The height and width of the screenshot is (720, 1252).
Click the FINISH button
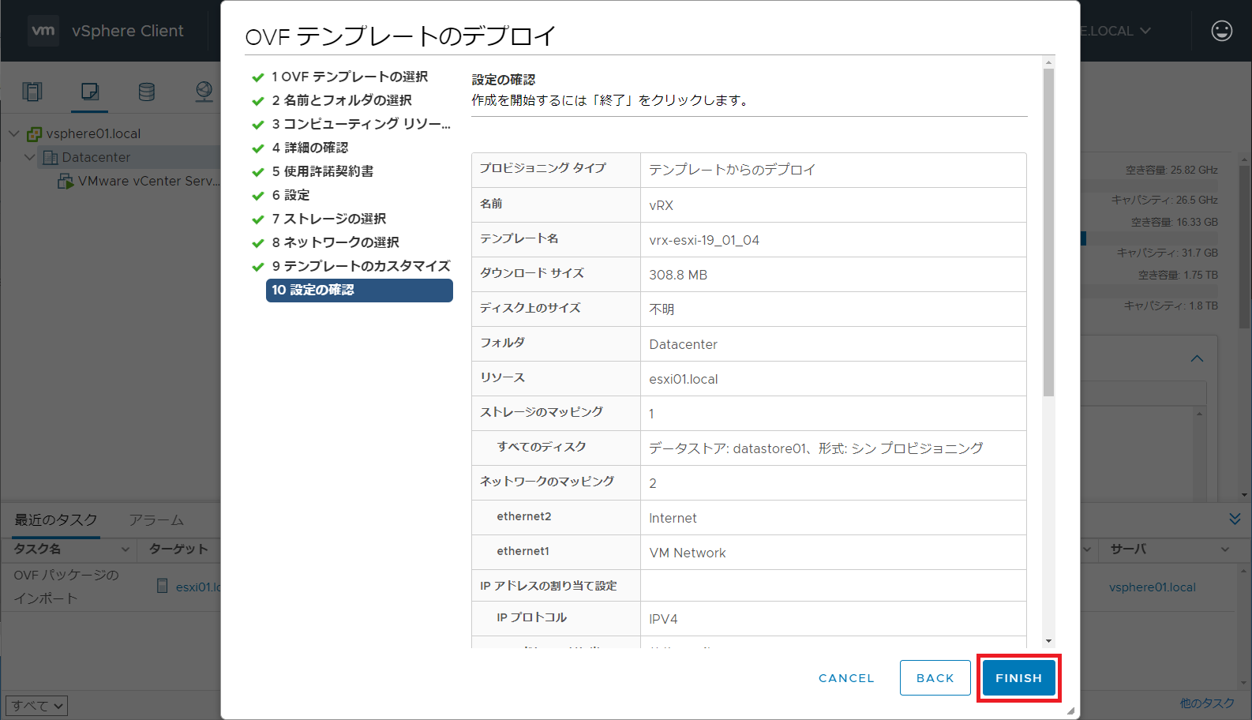1018,677
